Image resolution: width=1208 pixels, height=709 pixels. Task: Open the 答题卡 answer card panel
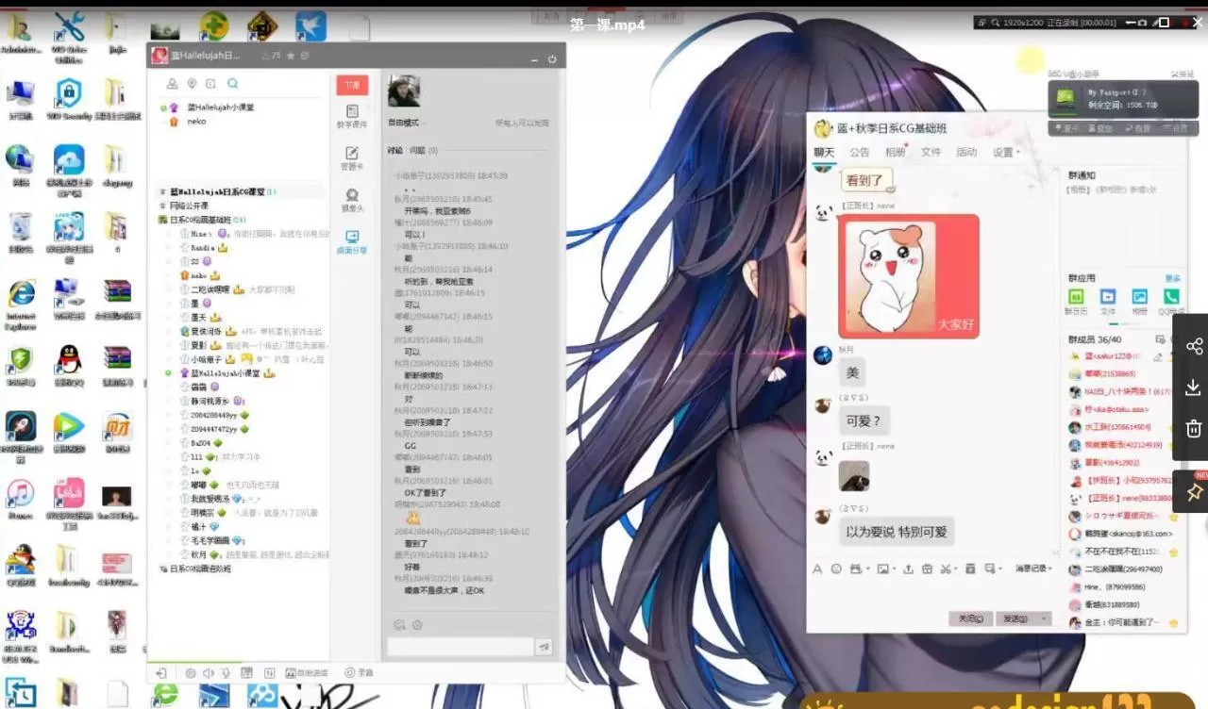pyautogui.click(x=353, y=156)
